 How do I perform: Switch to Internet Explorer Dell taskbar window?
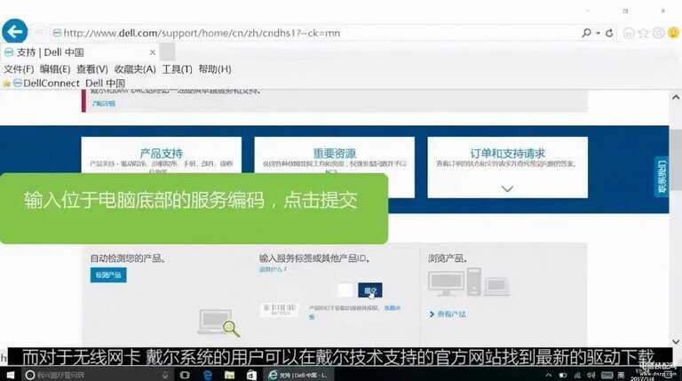tap(298, 375)
